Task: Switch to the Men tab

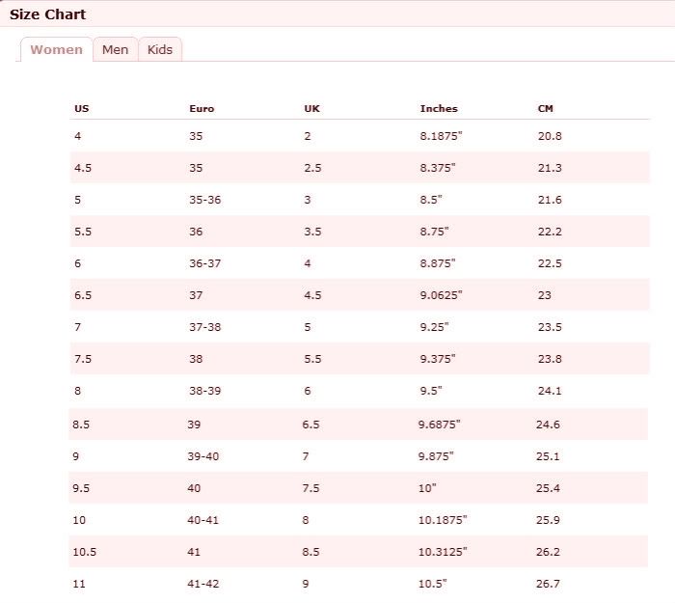Action: [116, 49]
